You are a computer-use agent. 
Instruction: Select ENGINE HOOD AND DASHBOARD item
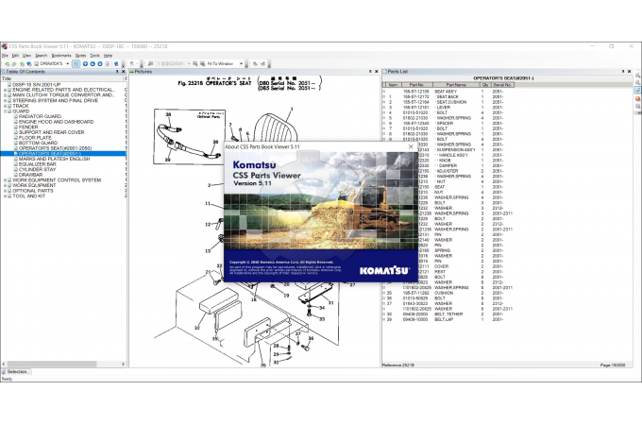pyautogui.click(x=56, y=122)
